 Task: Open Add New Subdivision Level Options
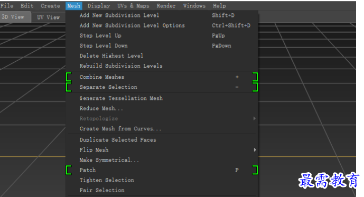tap(162, 25)
